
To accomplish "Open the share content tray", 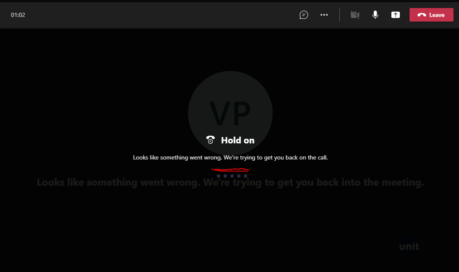I will (396, 15).
